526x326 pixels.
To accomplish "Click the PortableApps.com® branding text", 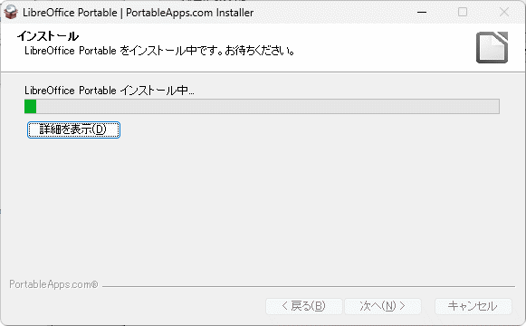I will [53, 284].
